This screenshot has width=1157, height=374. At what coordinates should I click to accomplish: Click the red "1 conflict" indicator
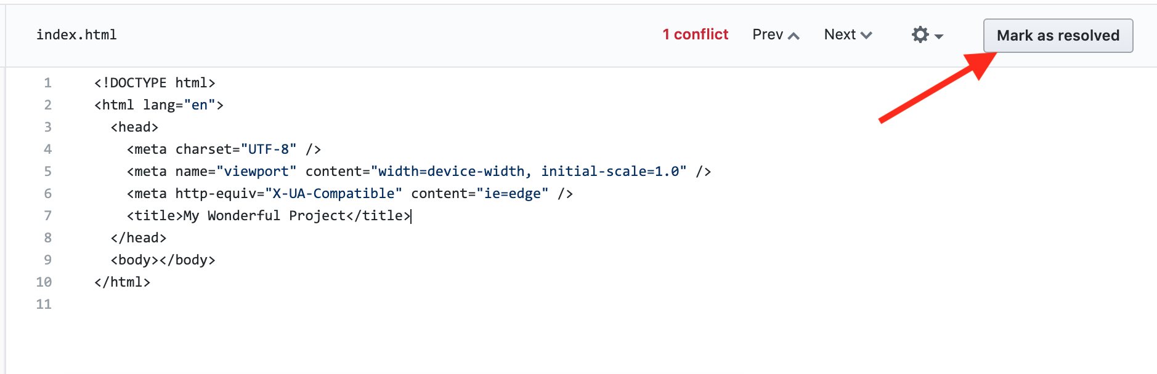[695, 34]
